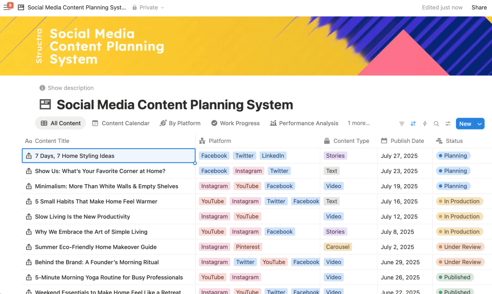Expand the '1 more...' views list
The width and height of the screenshot is (492, 294).
359,123
